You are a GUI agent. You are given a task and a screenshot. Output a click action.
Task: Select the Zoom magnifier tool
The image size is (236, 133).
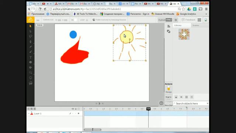[x=31, y=72]
